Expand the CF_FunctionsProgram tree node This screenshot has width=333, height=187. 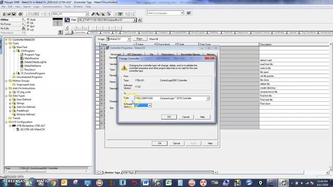pos(14,73)
